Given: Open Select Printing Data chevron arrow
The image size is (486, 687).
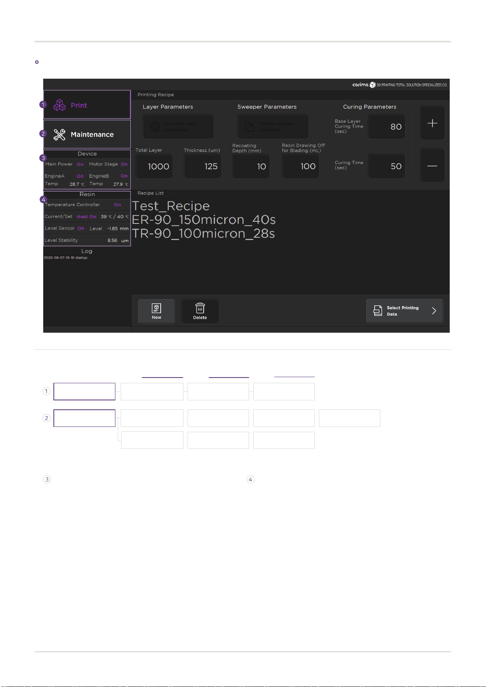Looking at the screenshot, I should [434, 311].
